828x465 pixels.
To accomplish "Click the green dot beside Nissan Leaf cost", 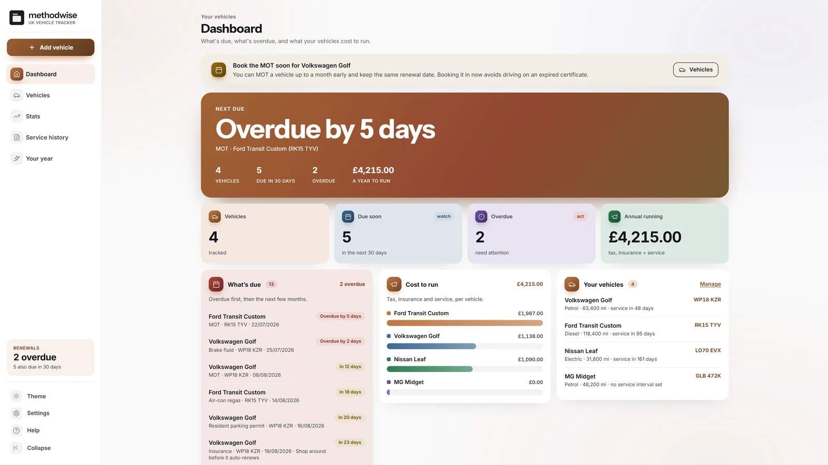I will pyautogui.click(x=389, y=359).
